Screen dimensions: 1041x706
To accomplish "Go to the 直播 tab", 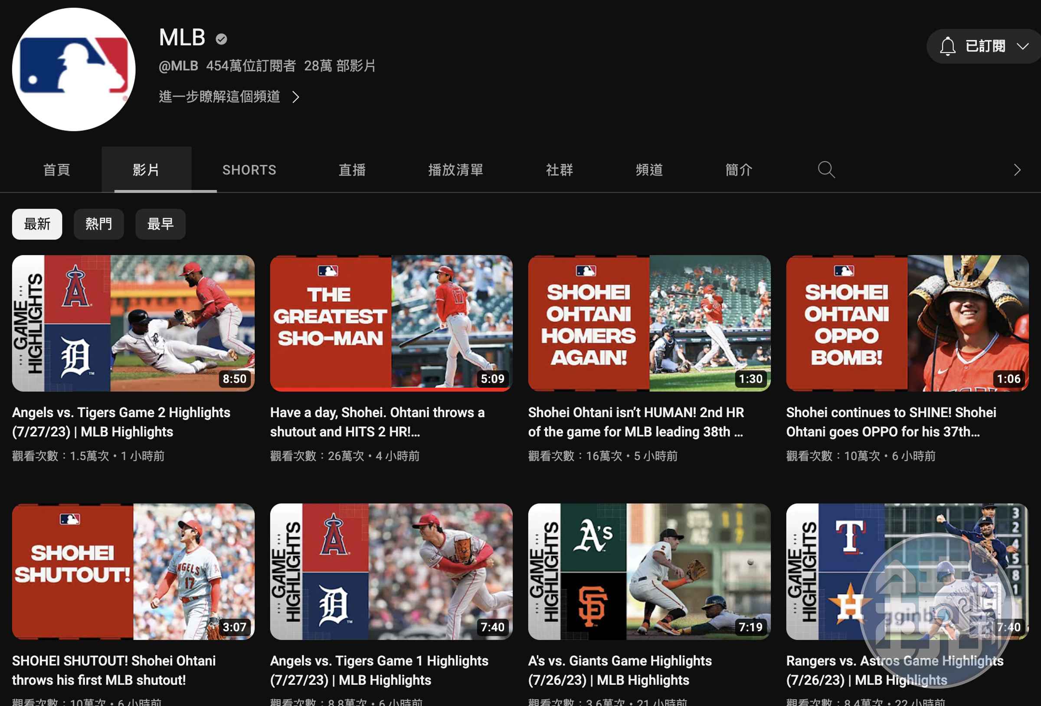I will 352,170.
